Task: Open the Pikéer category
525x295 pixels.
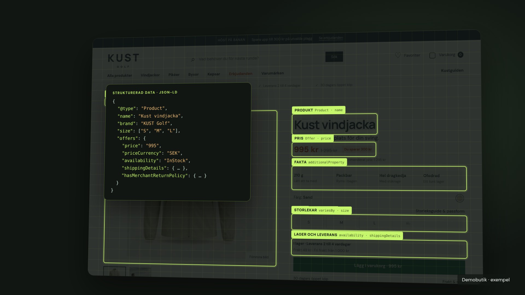Action: click(174, 75)
